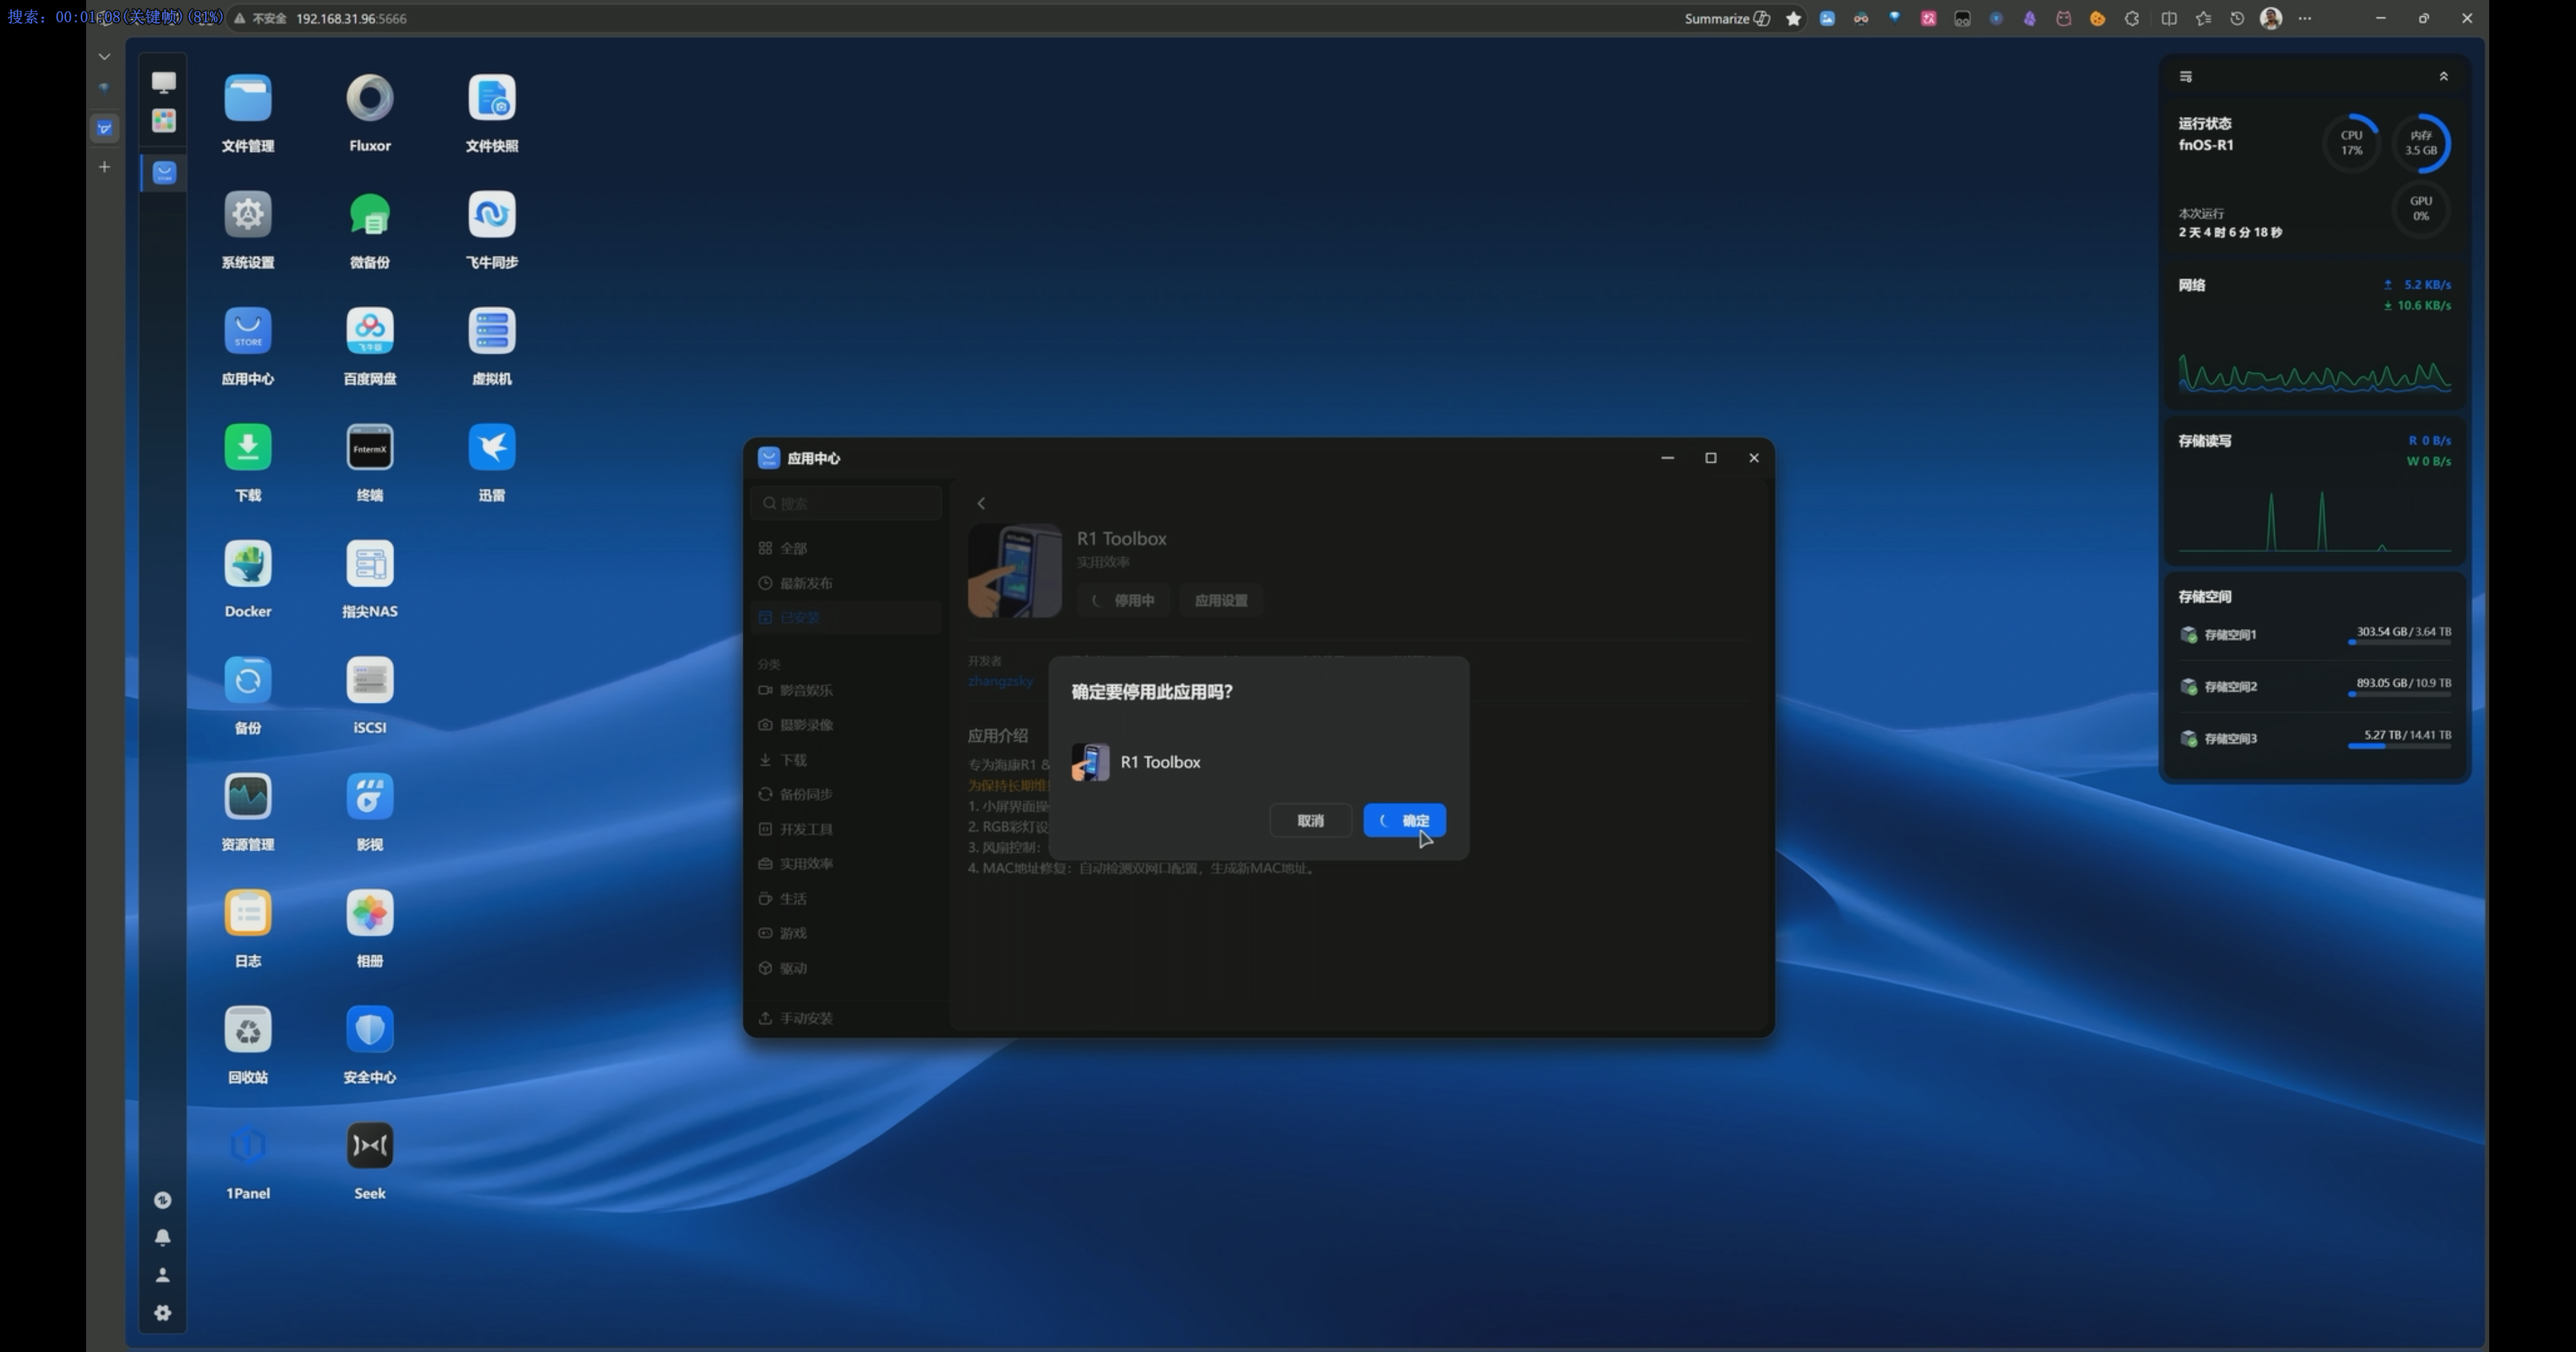Open the 相册 photo album icon
The image size is (2576, 1352).
pyautogui.click(x=369, y=913)
